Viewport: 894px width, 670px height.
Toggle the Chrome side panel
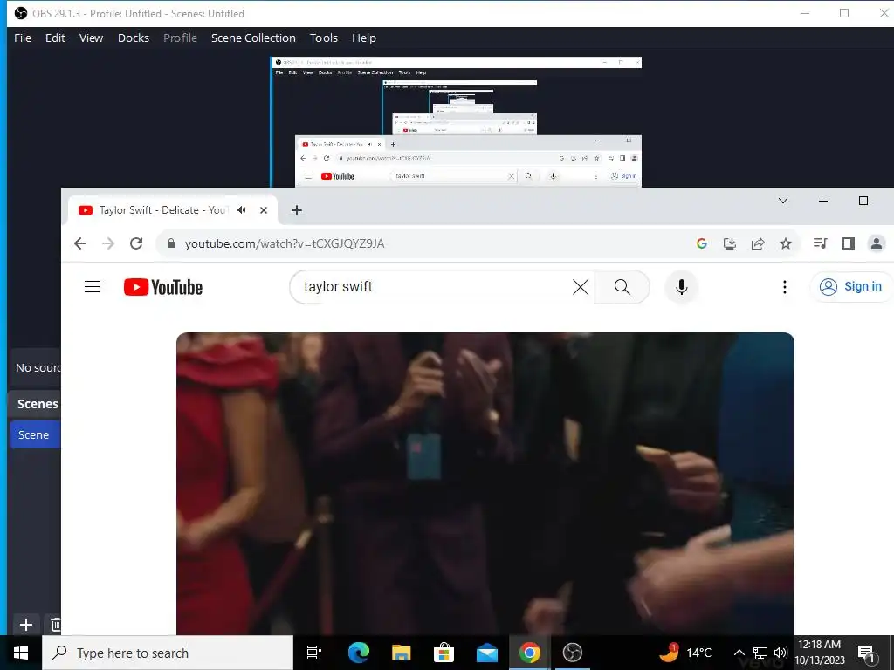pyautogui.click(x=849, y=244)
